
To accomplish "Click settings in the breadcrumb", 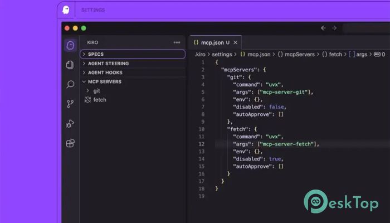I will click(222, 55).
